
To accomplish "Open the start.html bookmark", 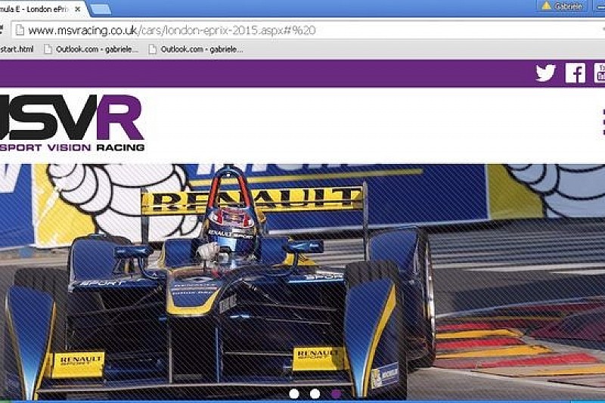I will 17,49.
